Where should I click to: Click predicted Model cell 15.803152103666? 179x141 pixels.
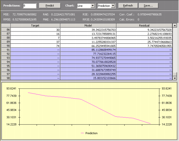coord(88,78)
